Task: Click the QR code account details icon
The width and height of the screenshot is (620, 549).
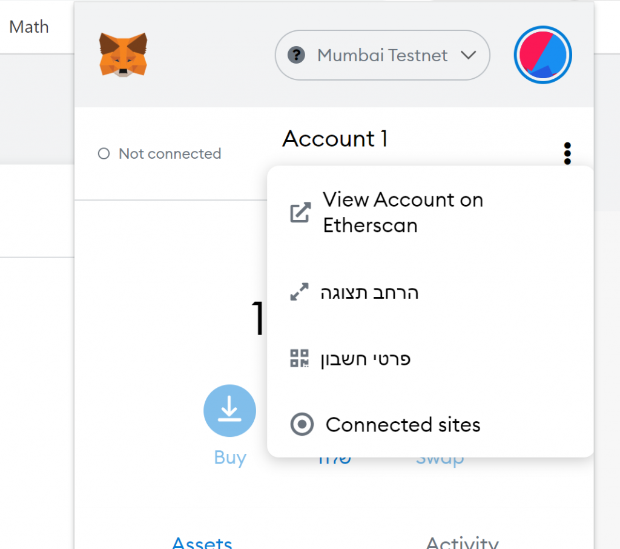Action: 300,359
